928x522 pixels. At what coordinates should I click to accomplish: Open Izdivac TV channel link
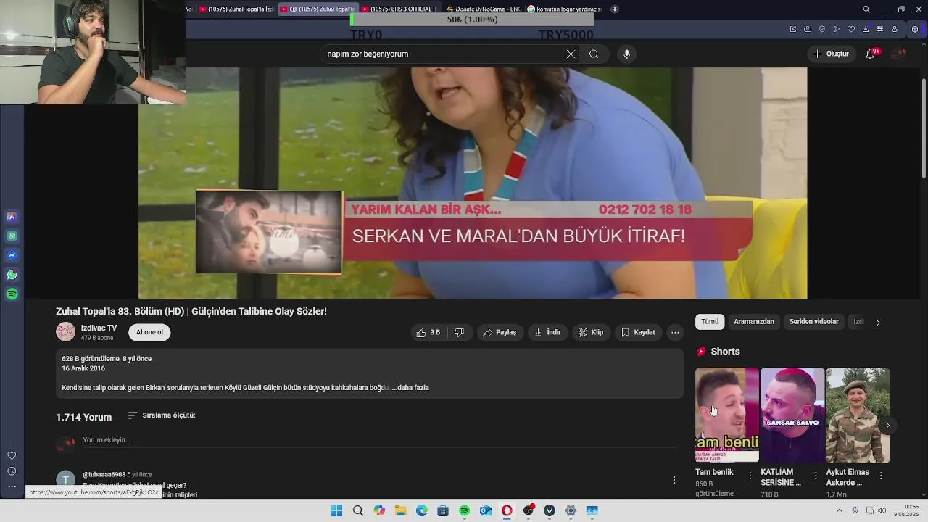(99, 328)
